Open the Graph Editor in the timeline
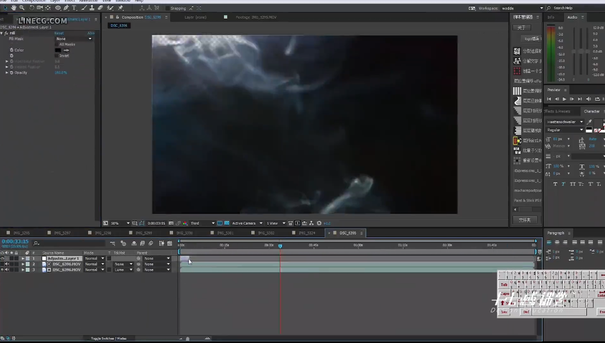Viewport: 605px width, 343px height. (170, 244)
